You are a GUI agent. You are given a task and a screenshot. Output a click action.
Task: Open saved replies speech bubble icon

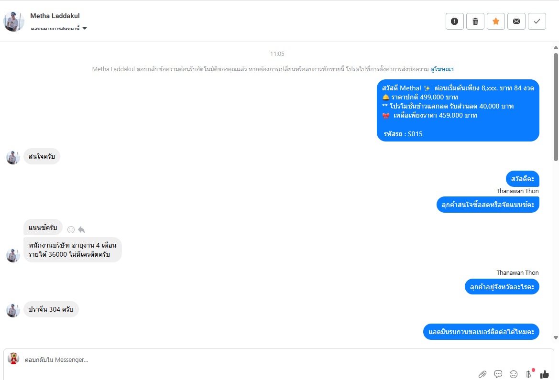click(498, 374)
